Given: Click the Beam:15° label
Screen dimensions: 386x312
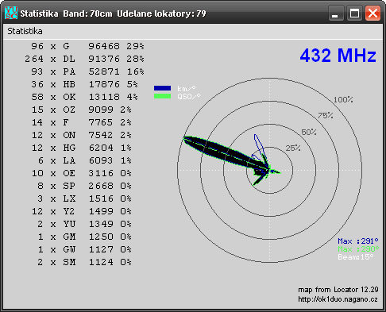Looking at the screenshot, I should coord(356,257).
